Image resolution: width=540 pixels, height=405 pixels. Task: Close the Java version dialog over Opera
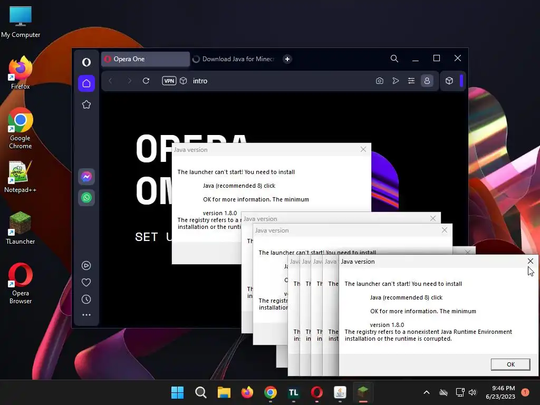point(363,149)
